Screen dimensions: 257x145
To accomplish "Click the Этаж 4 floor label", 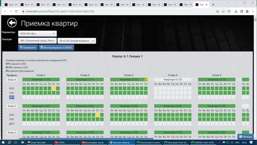I will (x=12, y=80).
